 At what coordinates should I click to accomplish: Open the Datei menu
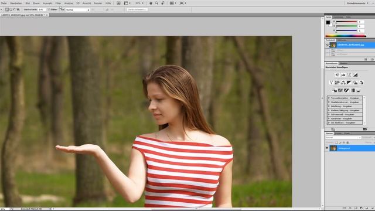pos(4,4)
